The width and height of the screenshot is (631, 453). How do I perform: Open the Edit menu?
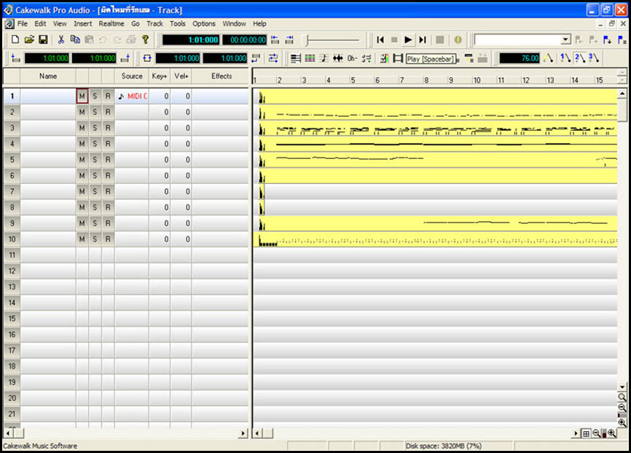click(40, 24)
